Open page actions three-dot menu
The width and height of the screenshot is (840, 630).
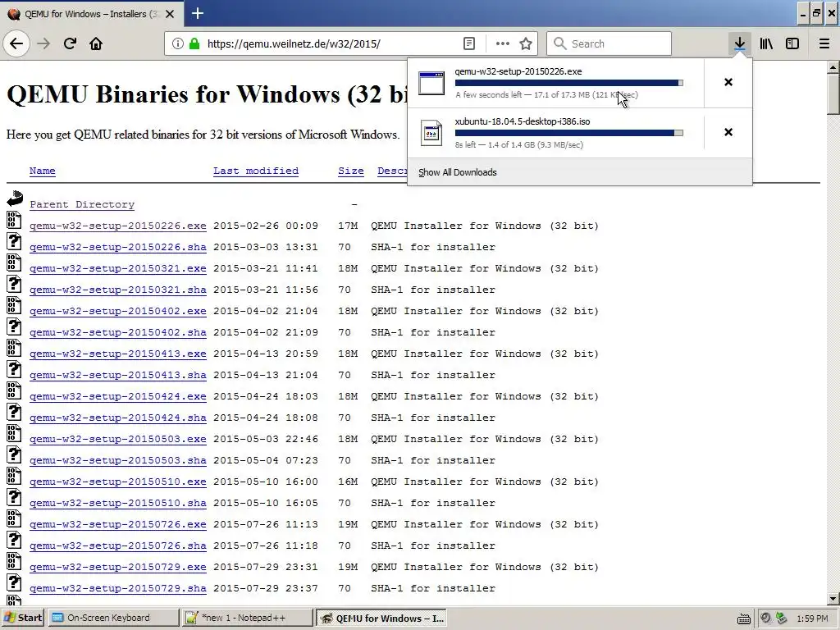tap(503, 43)
